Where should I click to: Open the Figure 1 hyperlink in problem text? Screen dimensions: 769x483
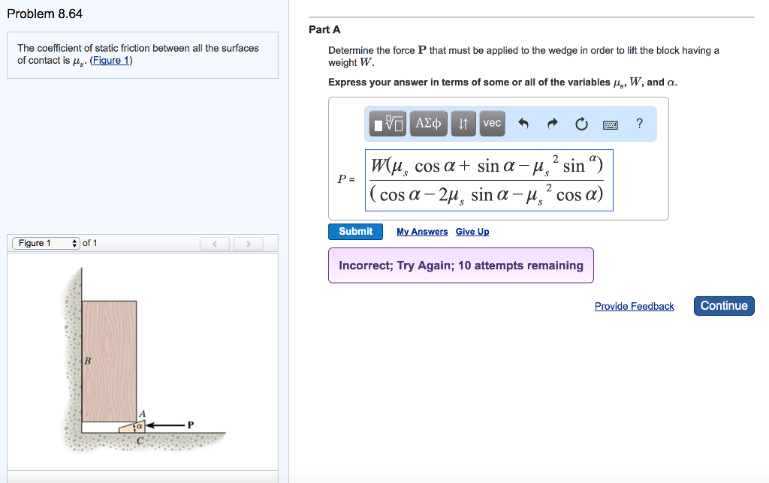pos(111,60)
